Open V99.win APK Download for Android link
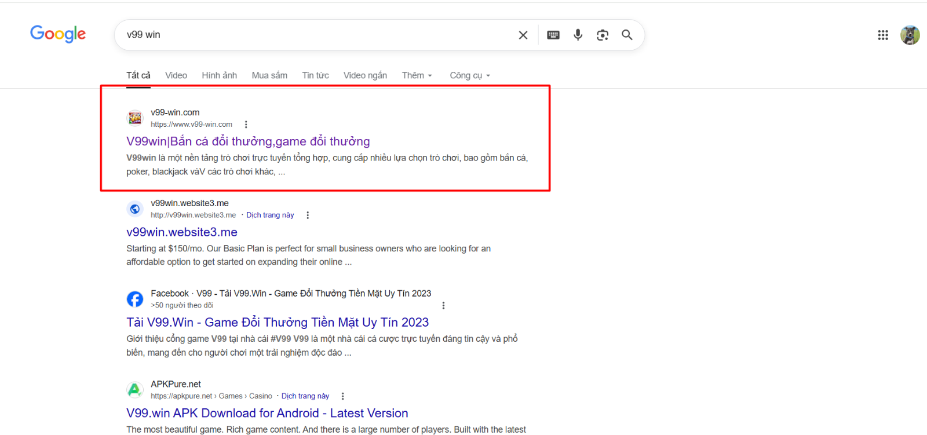This screenshot has width=927, height=435. point(267,413)
